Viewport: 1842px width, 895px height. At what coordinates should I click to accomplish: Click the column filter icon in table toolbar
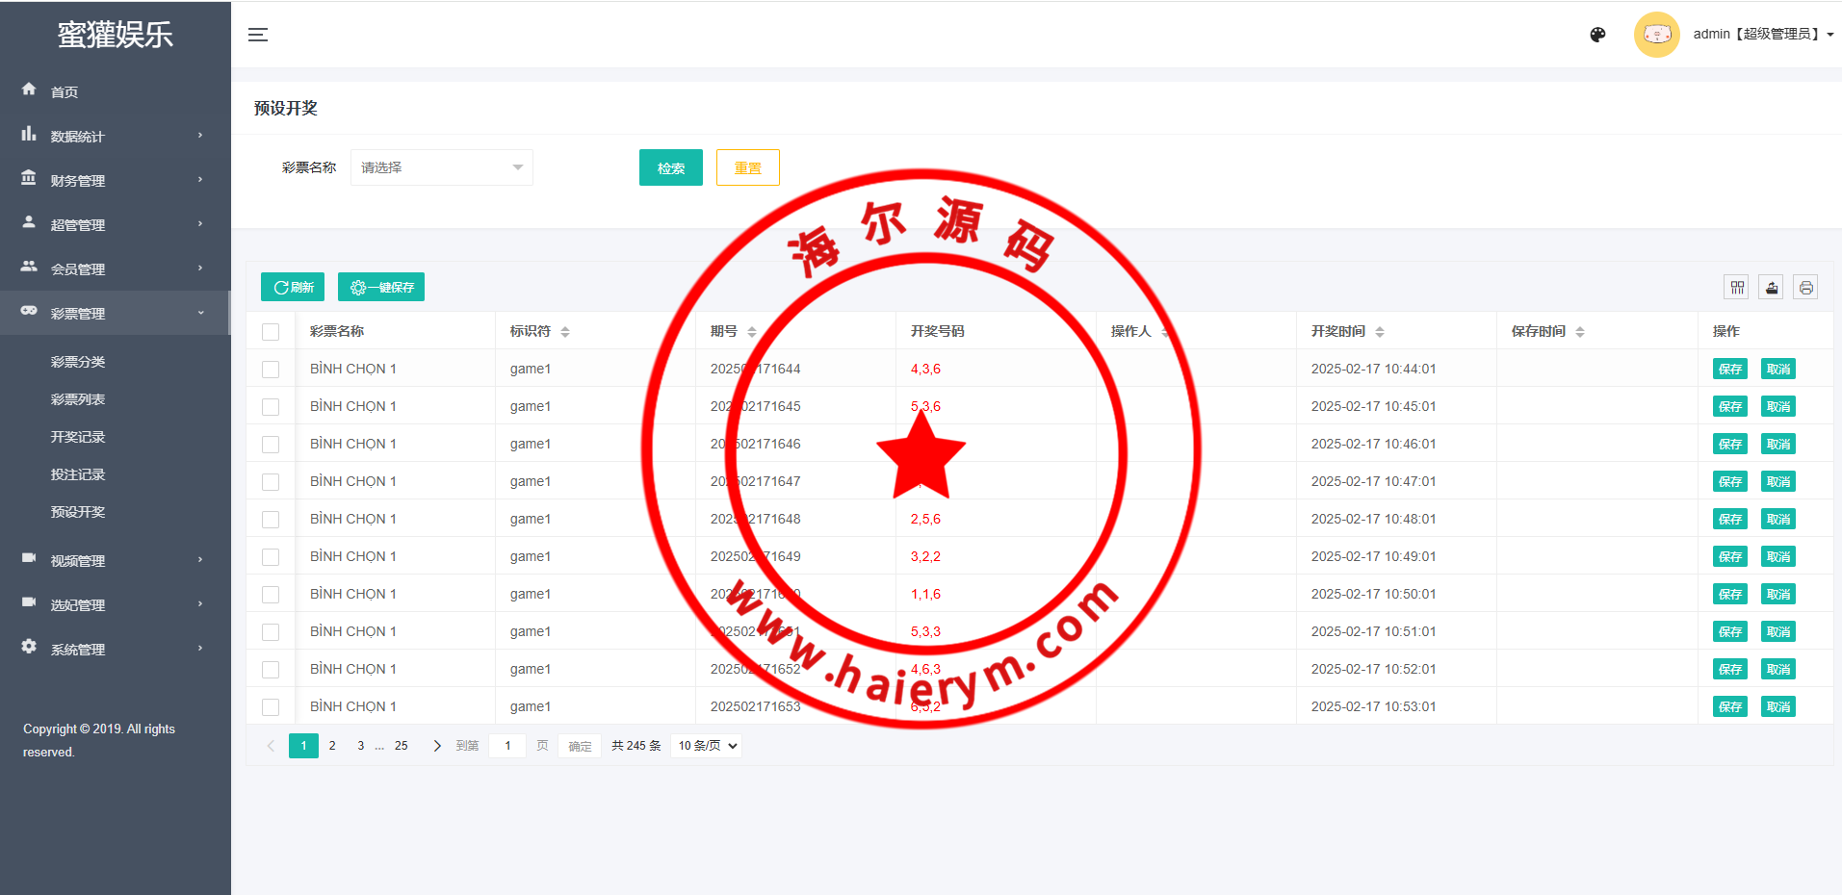coord(1736,287)
